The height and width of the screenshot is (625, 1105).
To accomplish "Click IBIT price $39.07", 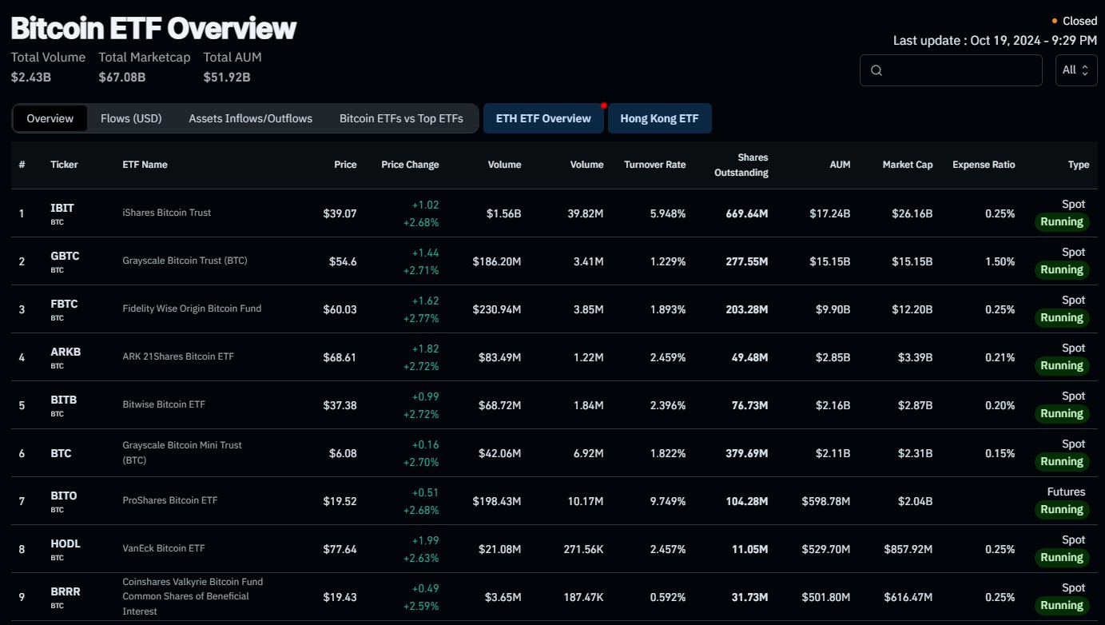I will (x=340, y=213).
